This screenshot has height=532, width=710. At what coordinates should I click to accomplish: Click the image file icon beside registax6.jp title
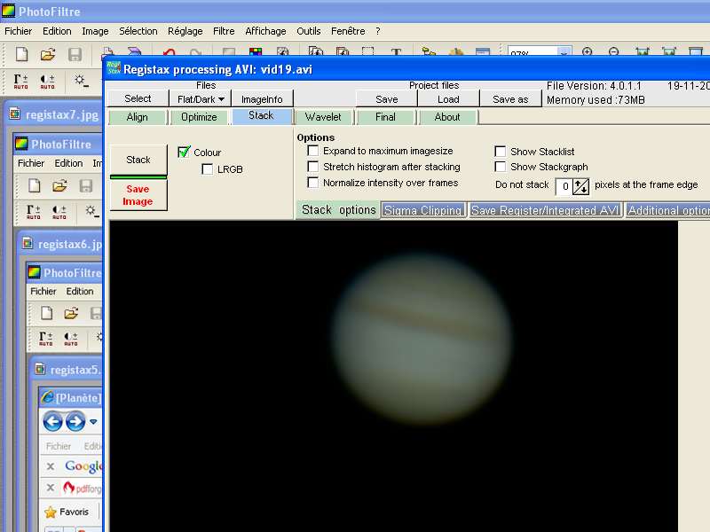pos(28,243)
